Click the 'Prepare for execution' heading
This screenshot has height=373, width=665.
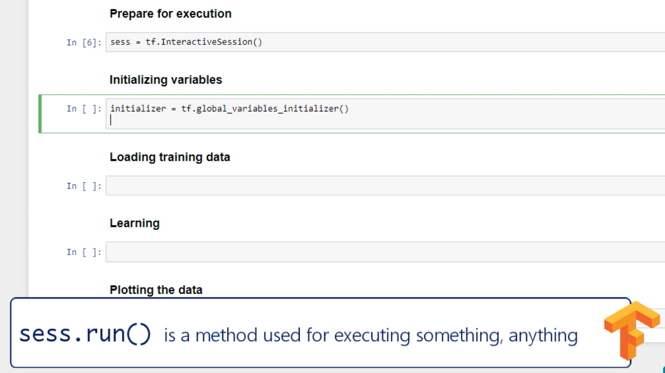170,14
